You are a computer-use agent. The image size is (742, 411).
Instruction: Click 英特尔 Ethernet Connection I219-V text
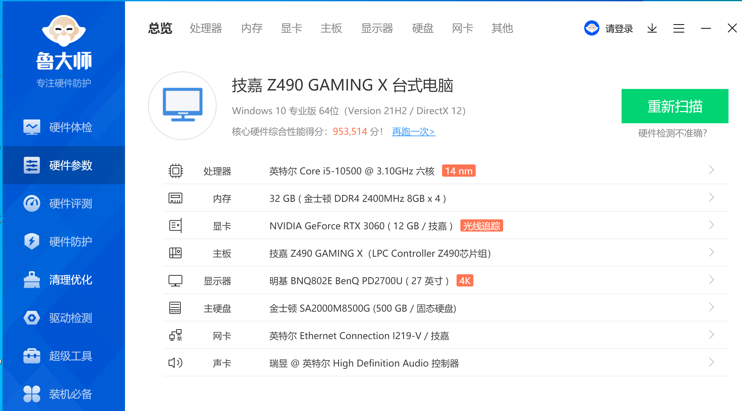(x=359, y=336)
